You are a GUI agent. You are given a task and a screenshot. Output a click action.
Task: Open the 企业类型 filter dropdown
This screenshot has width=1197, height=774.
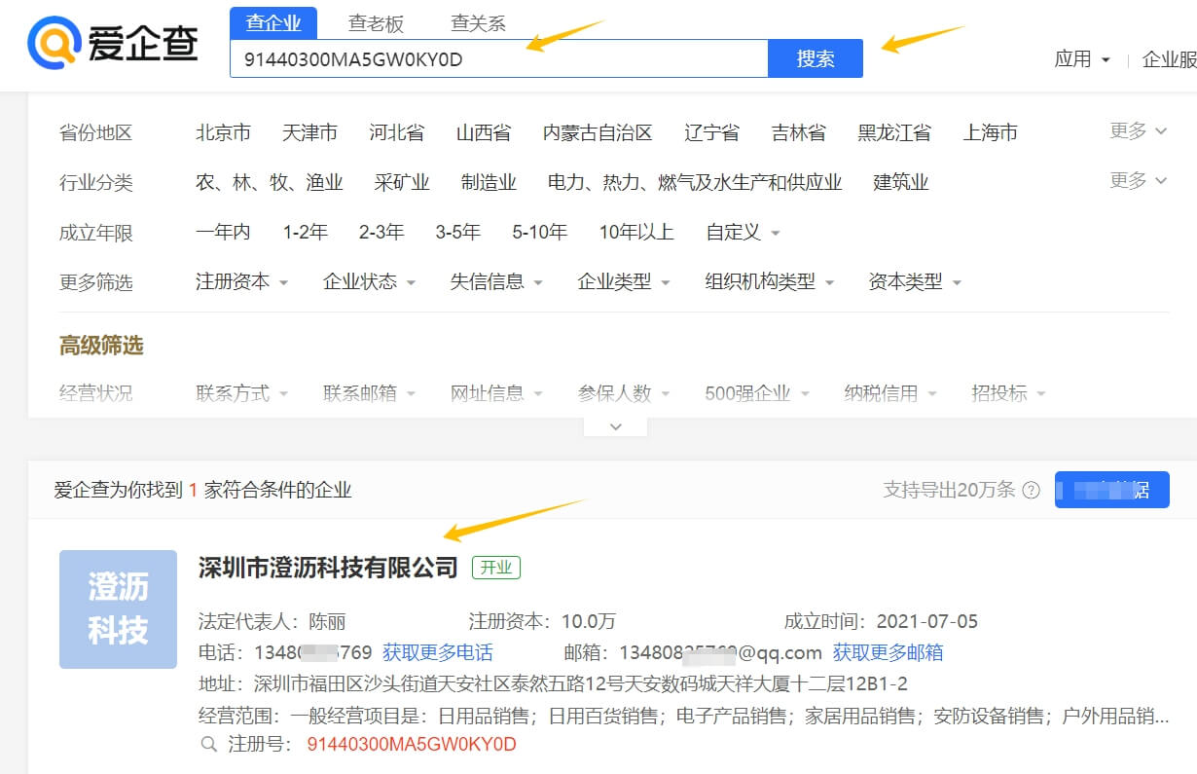pos(624,281)
